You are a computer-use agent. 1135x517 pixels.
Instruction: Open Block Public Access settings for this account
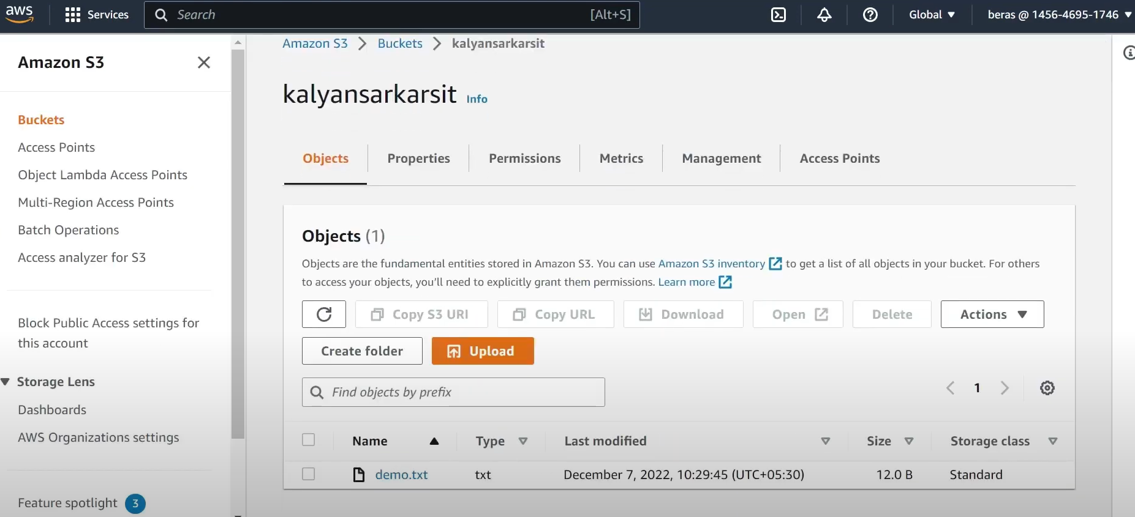click(108, 333)
